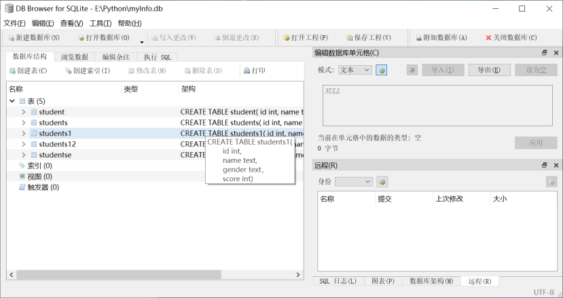Click the icon button beside the 模式 dropdown

pos(381,70)
